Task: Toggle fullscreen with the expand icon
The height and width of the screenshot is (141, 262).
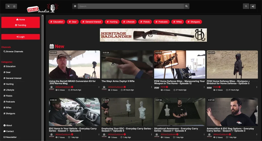Action: click(14, 6)
